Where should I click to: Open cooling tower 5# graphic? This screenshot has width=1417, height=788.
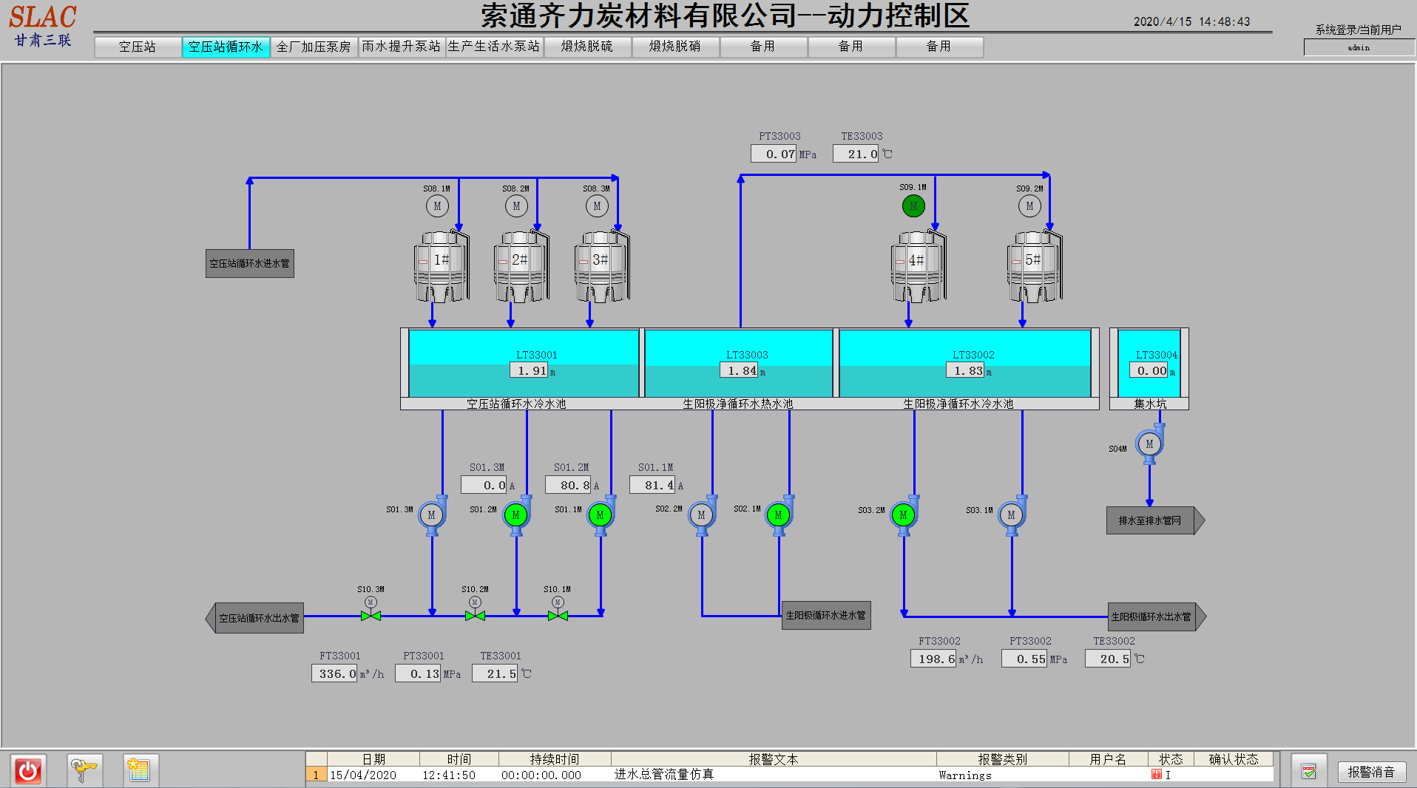1035,266
